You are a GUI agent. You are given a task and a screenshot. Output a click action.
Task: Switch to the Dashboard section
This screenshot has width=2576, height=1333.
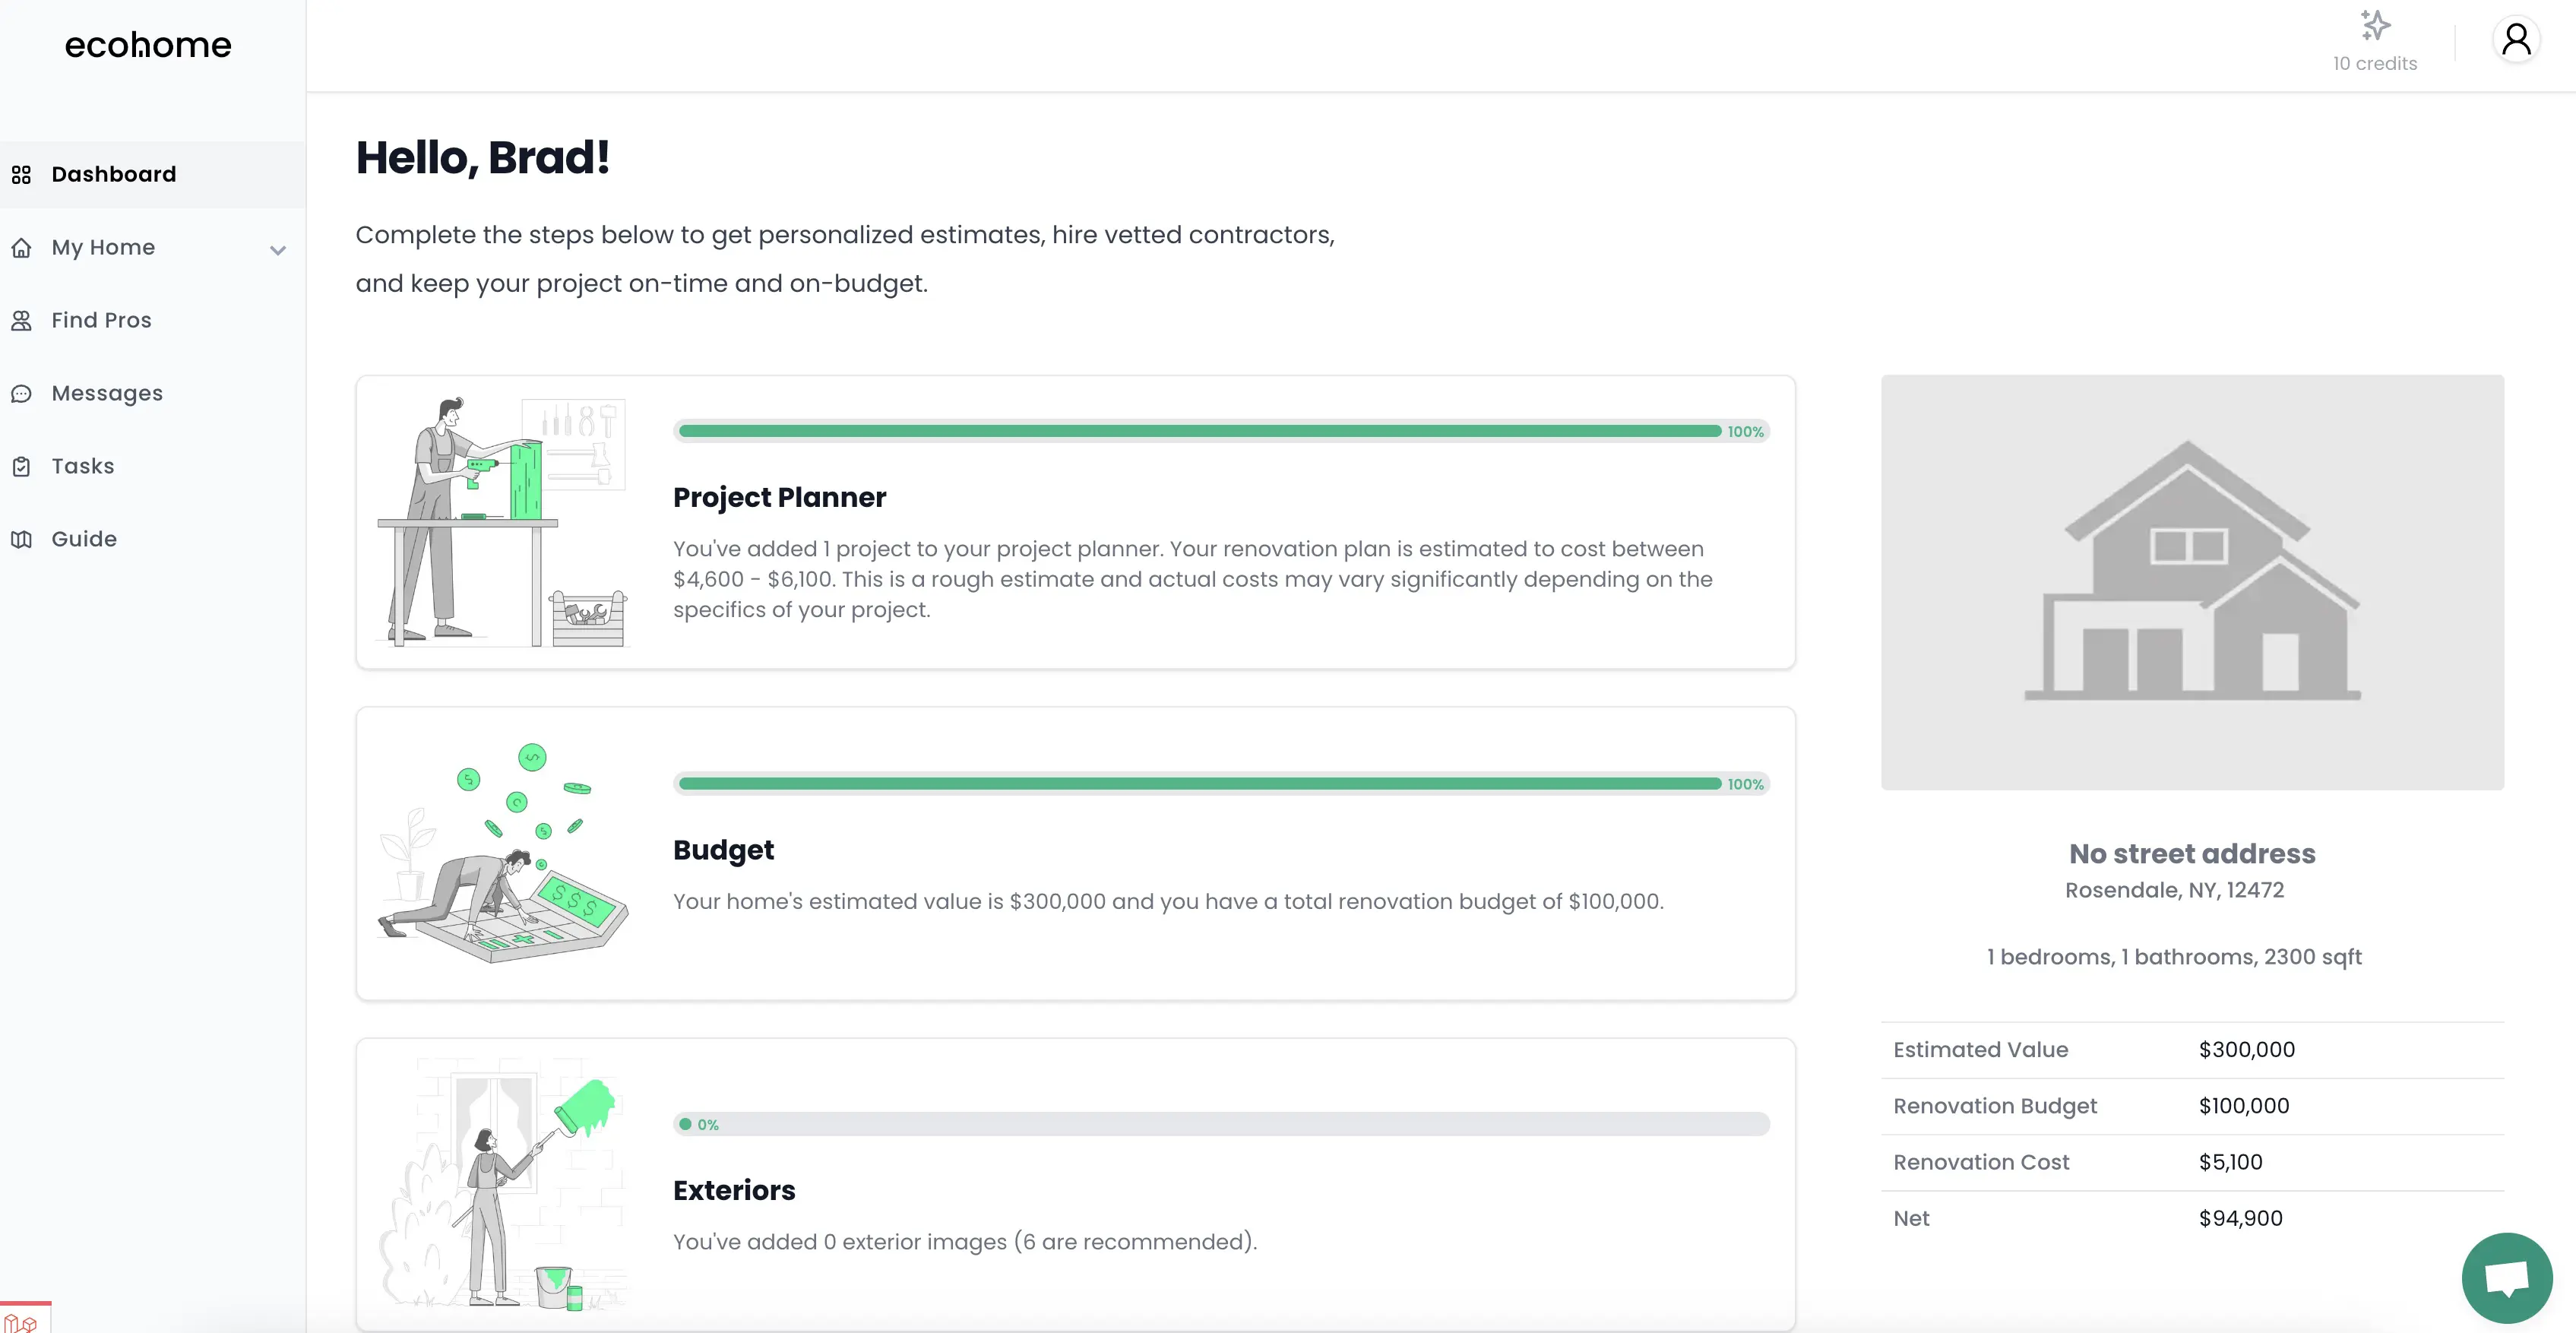[x=113, y=174]
